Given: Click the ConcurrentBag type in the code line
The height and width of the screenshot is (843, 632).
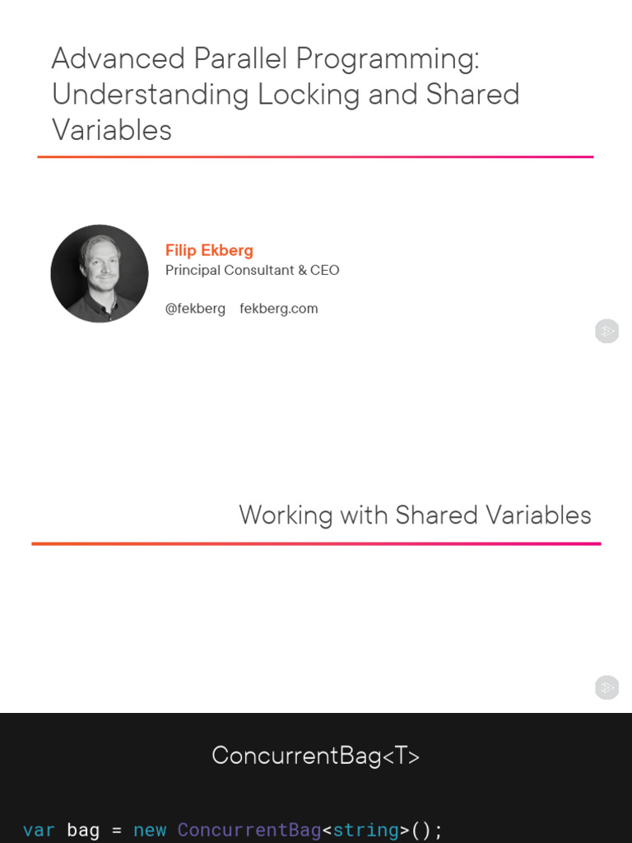Looking at the screenshot, I should point(249,830).
